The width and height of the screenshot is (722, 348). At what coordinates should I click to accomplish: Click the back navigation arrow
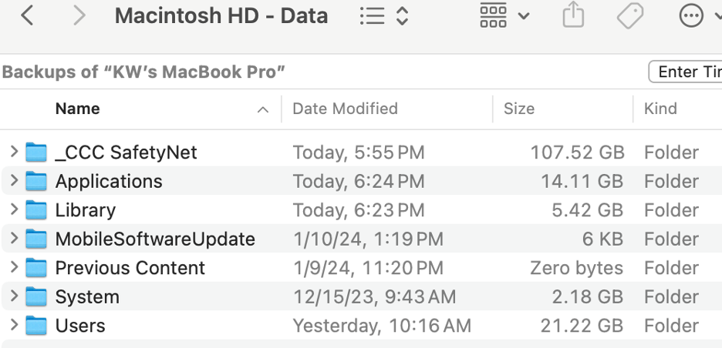(27, 15)
